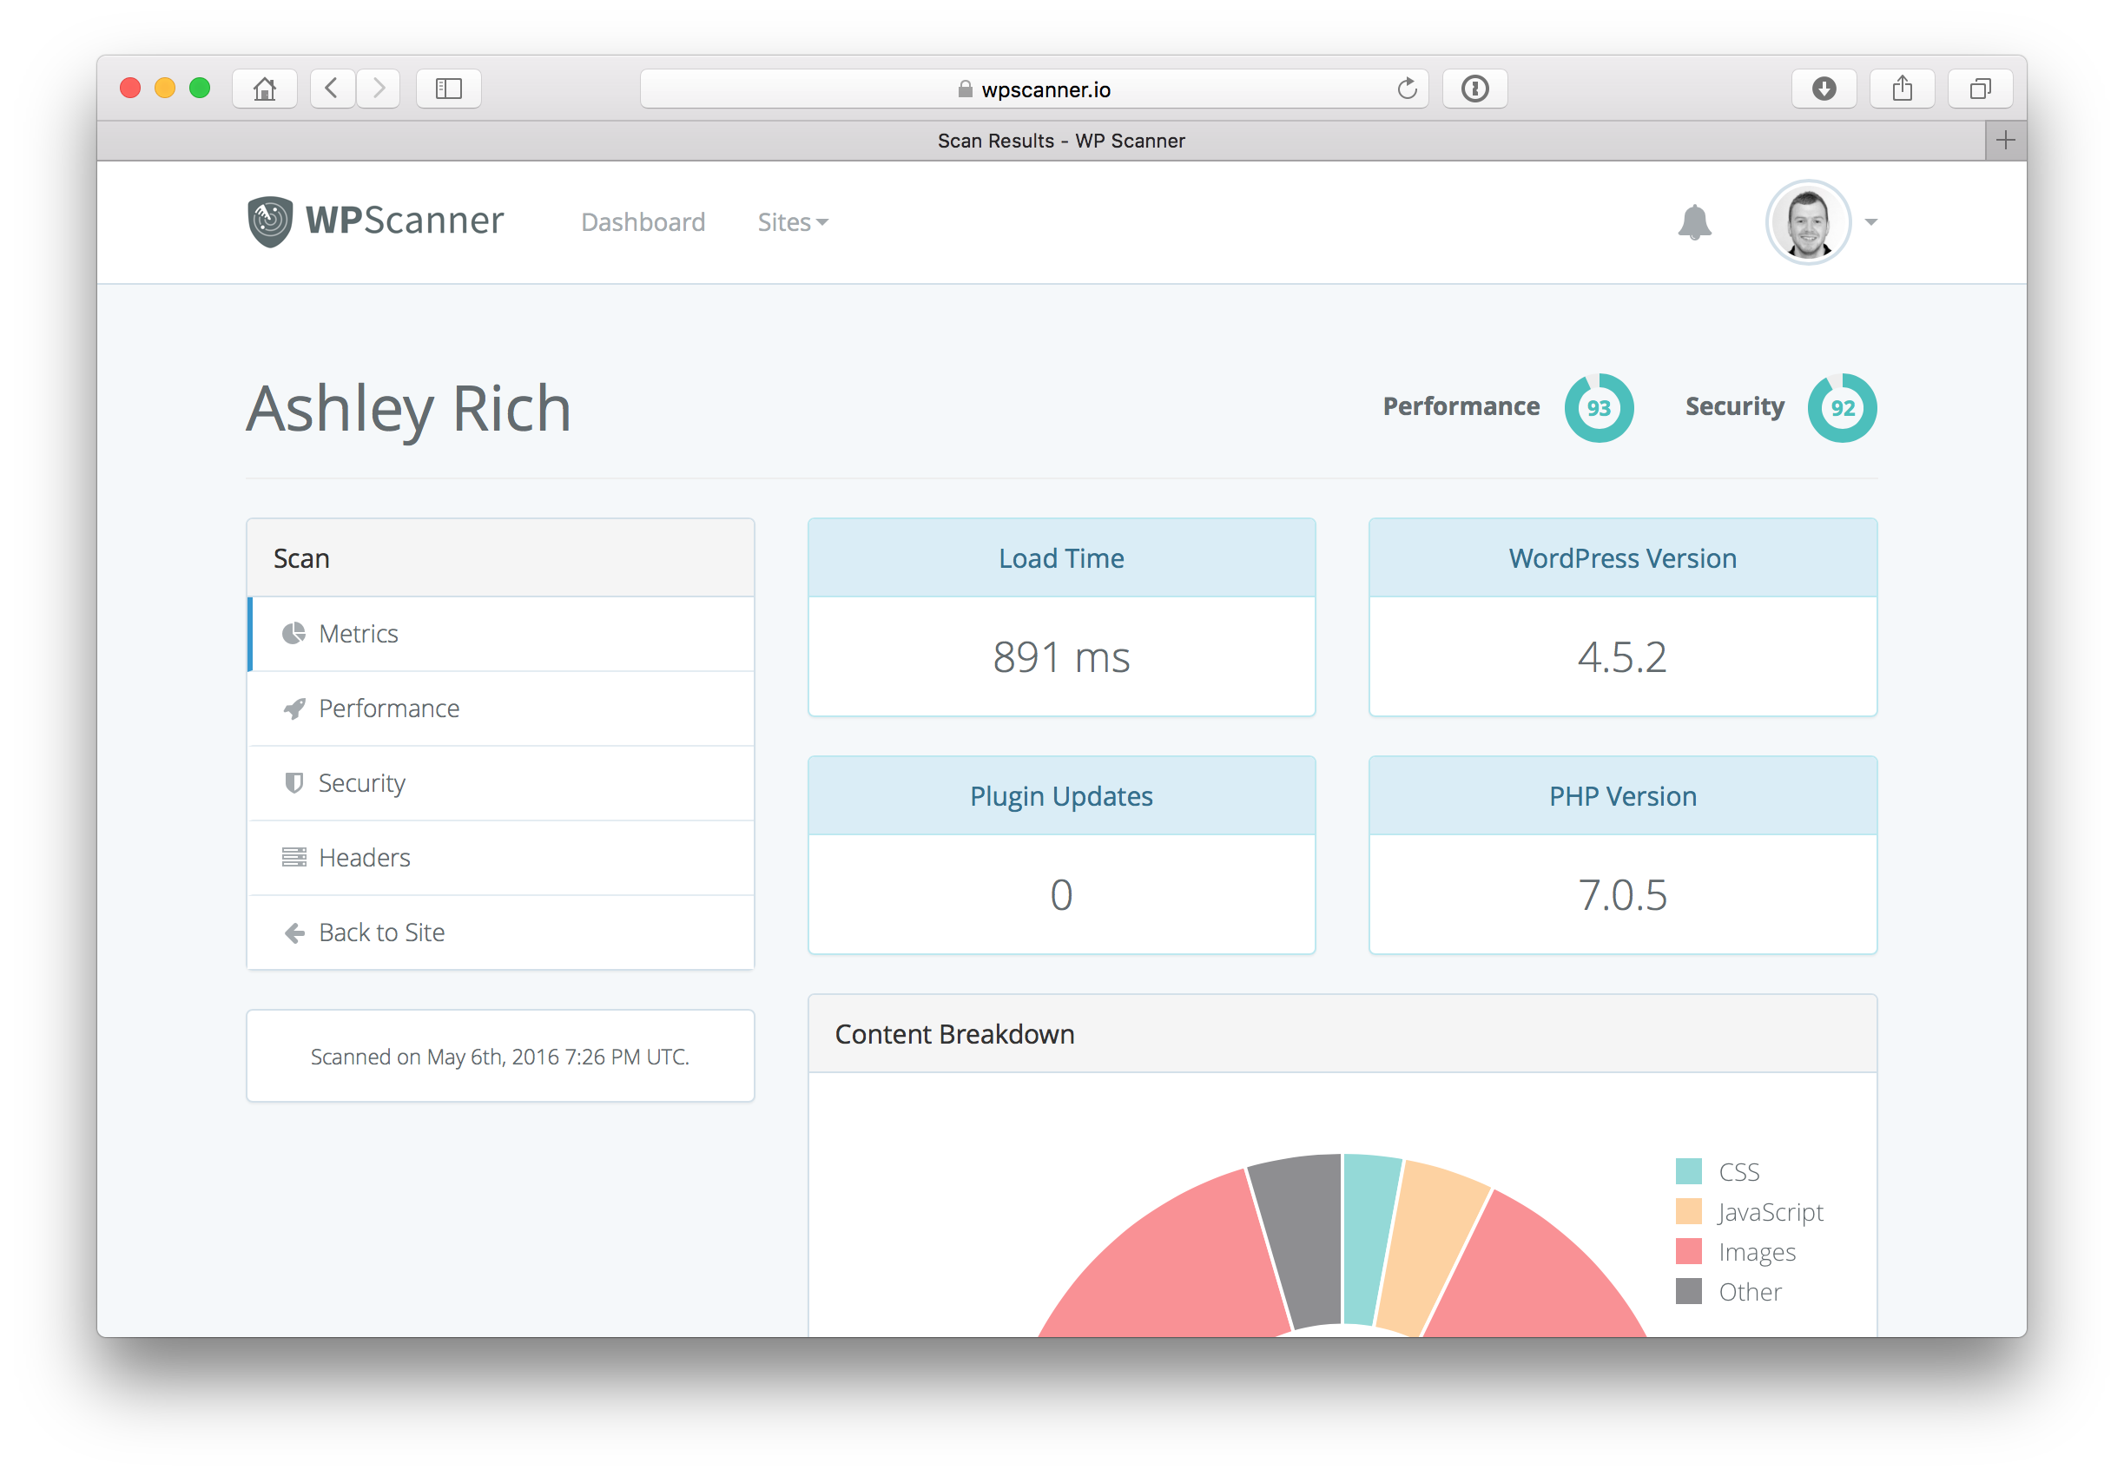2124x1476 pixels.
Task: Toggle the CSS legend color swatch
Action: (x=1688, y=1172)
